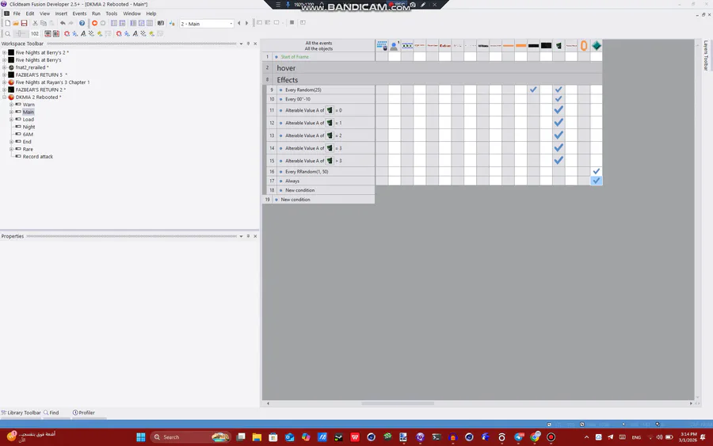Select the teal diamond object column
The width and height of the screenshot is (713, 446).
pyautogui.click(x=596, y=45)
